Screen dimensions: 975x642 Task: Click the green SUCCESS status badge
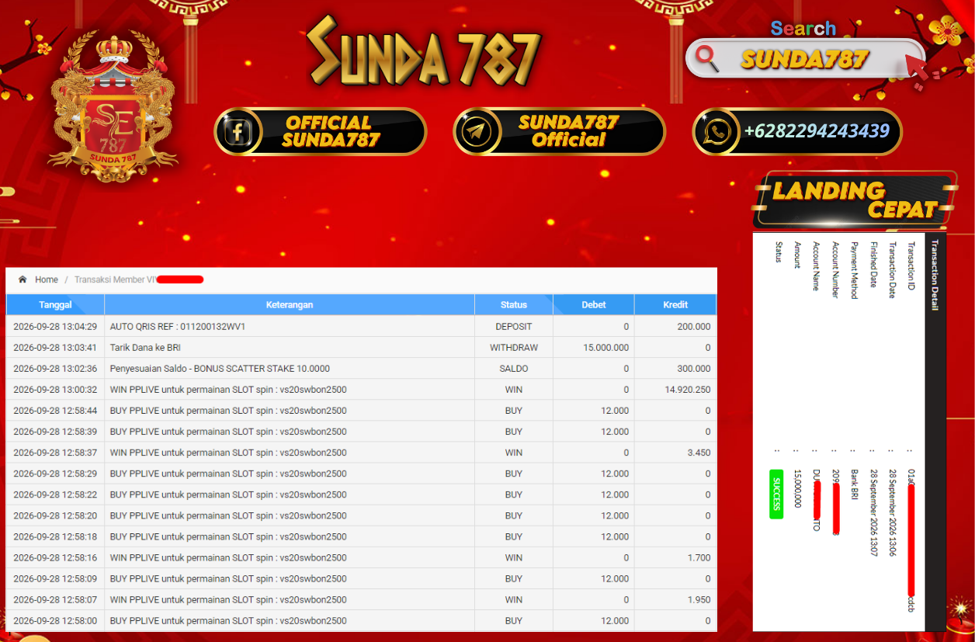[x=776, y=494]
